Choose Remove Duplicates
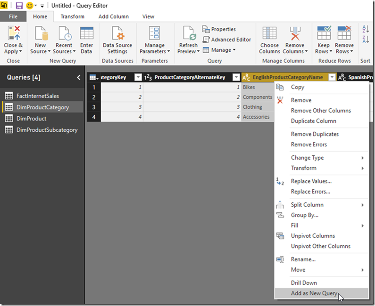Viewport: 375px width, 306px height. 322,134
